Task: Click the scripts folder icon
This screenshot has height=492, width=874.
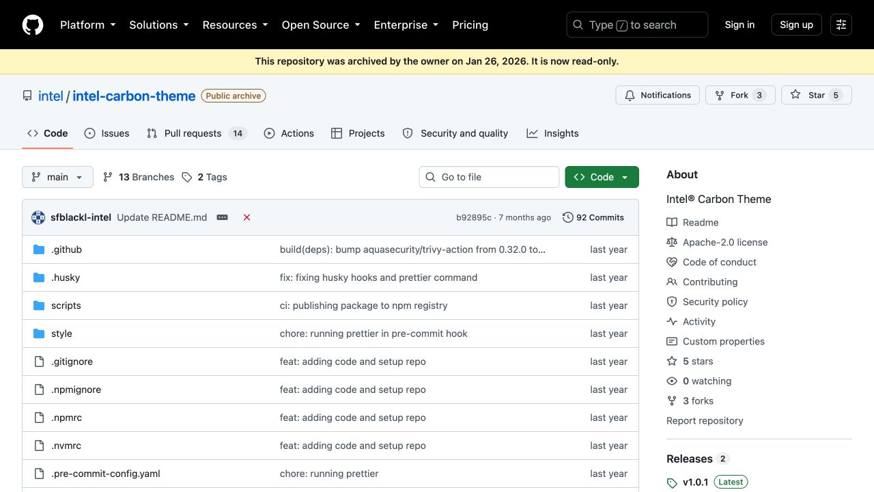Action: (39, 305)
